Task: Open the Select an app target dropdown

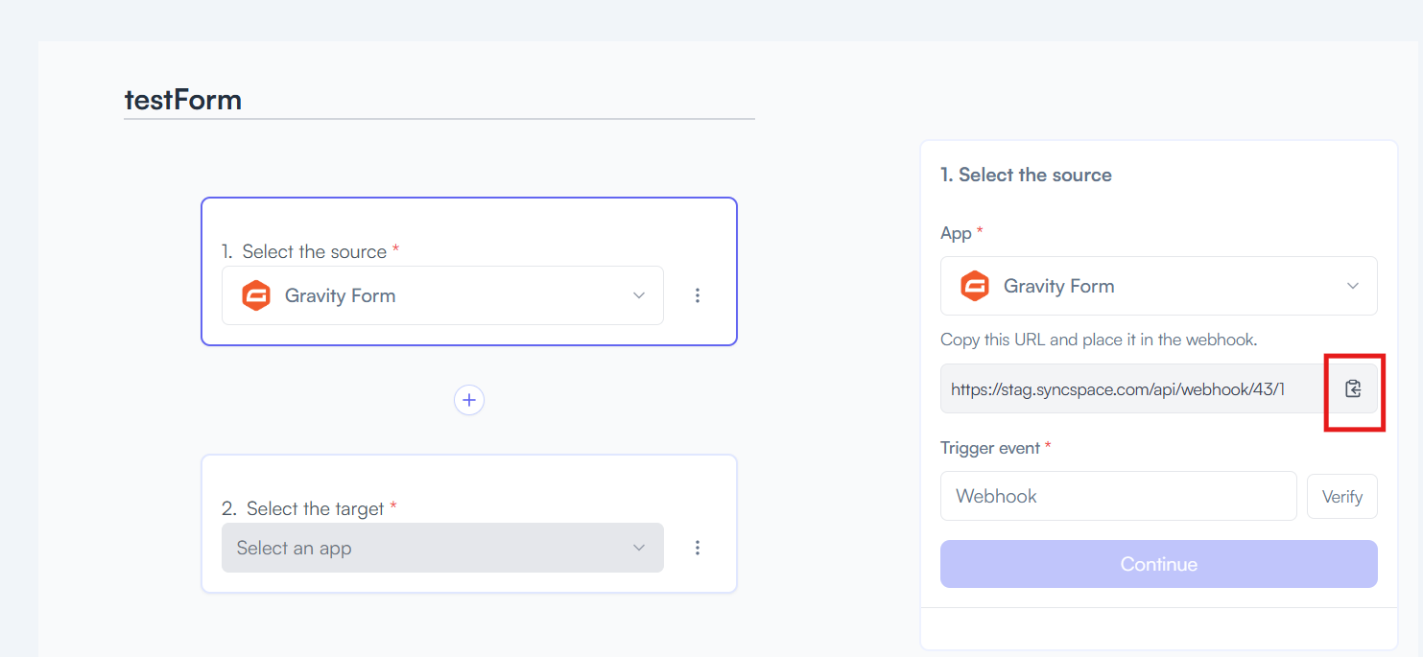Action: pos(442,548)
